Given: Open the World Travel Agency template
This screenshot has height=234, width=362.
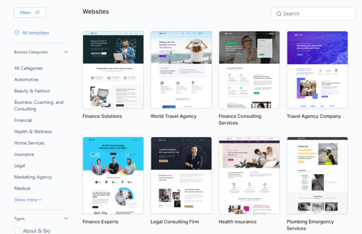Looking at the screenshot, I should click(x=181, y=69).
